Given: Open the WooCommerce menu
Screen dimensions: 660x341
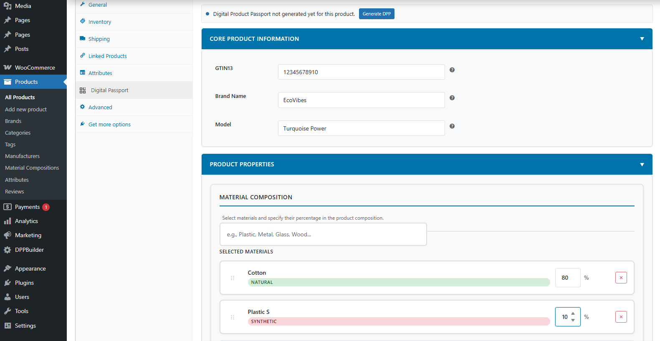Looking at the screenshot, I should 35,68.
